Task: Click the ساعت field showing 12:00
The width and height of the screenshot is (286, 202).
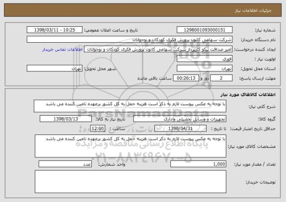Action: click(98, 129)
